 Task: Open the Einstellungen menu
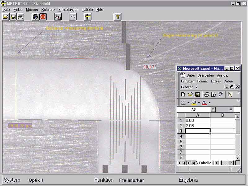click(x=68, y=10)
